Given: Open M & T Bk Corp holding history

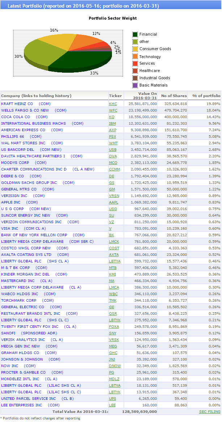Looking at the screenshot, I should [x=24, y=268].
